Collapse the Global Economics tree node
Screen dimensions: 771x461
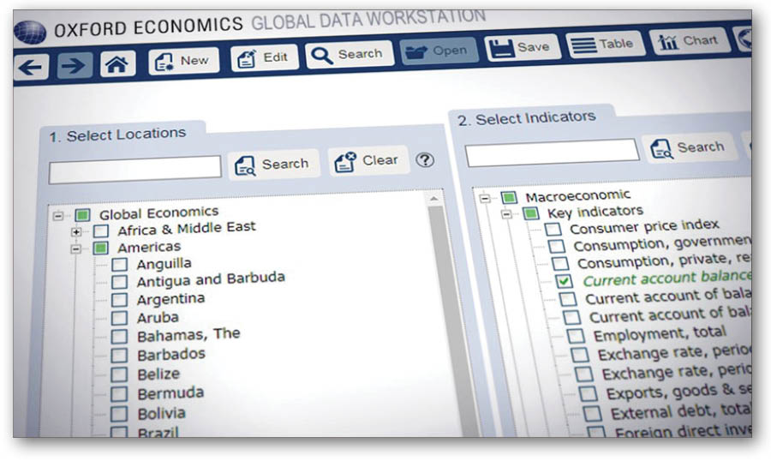(58, 215)
